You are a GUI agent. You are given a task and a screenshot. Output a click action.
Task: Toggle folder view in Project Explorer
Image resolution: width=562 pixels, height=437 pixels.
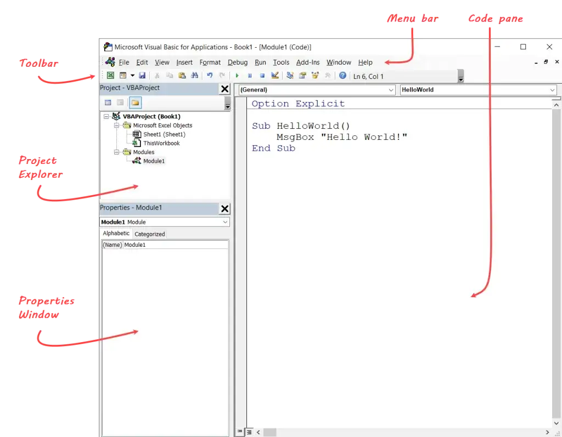point(134,102)
